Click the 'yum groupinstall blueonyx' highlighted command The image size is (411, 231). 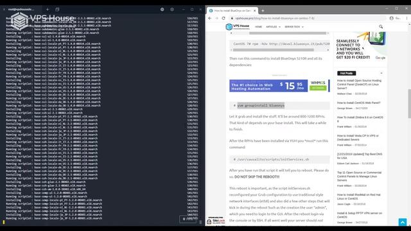(261, 105)
